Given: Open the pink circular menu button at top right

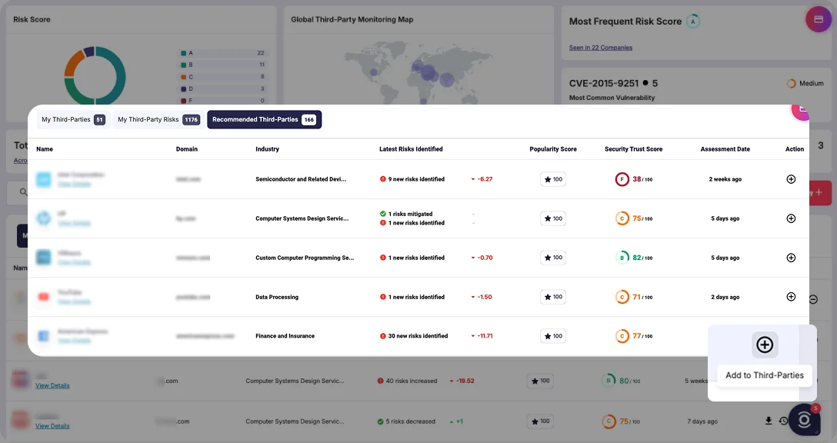Looking at the screenshot, I should tap(819, 19).
